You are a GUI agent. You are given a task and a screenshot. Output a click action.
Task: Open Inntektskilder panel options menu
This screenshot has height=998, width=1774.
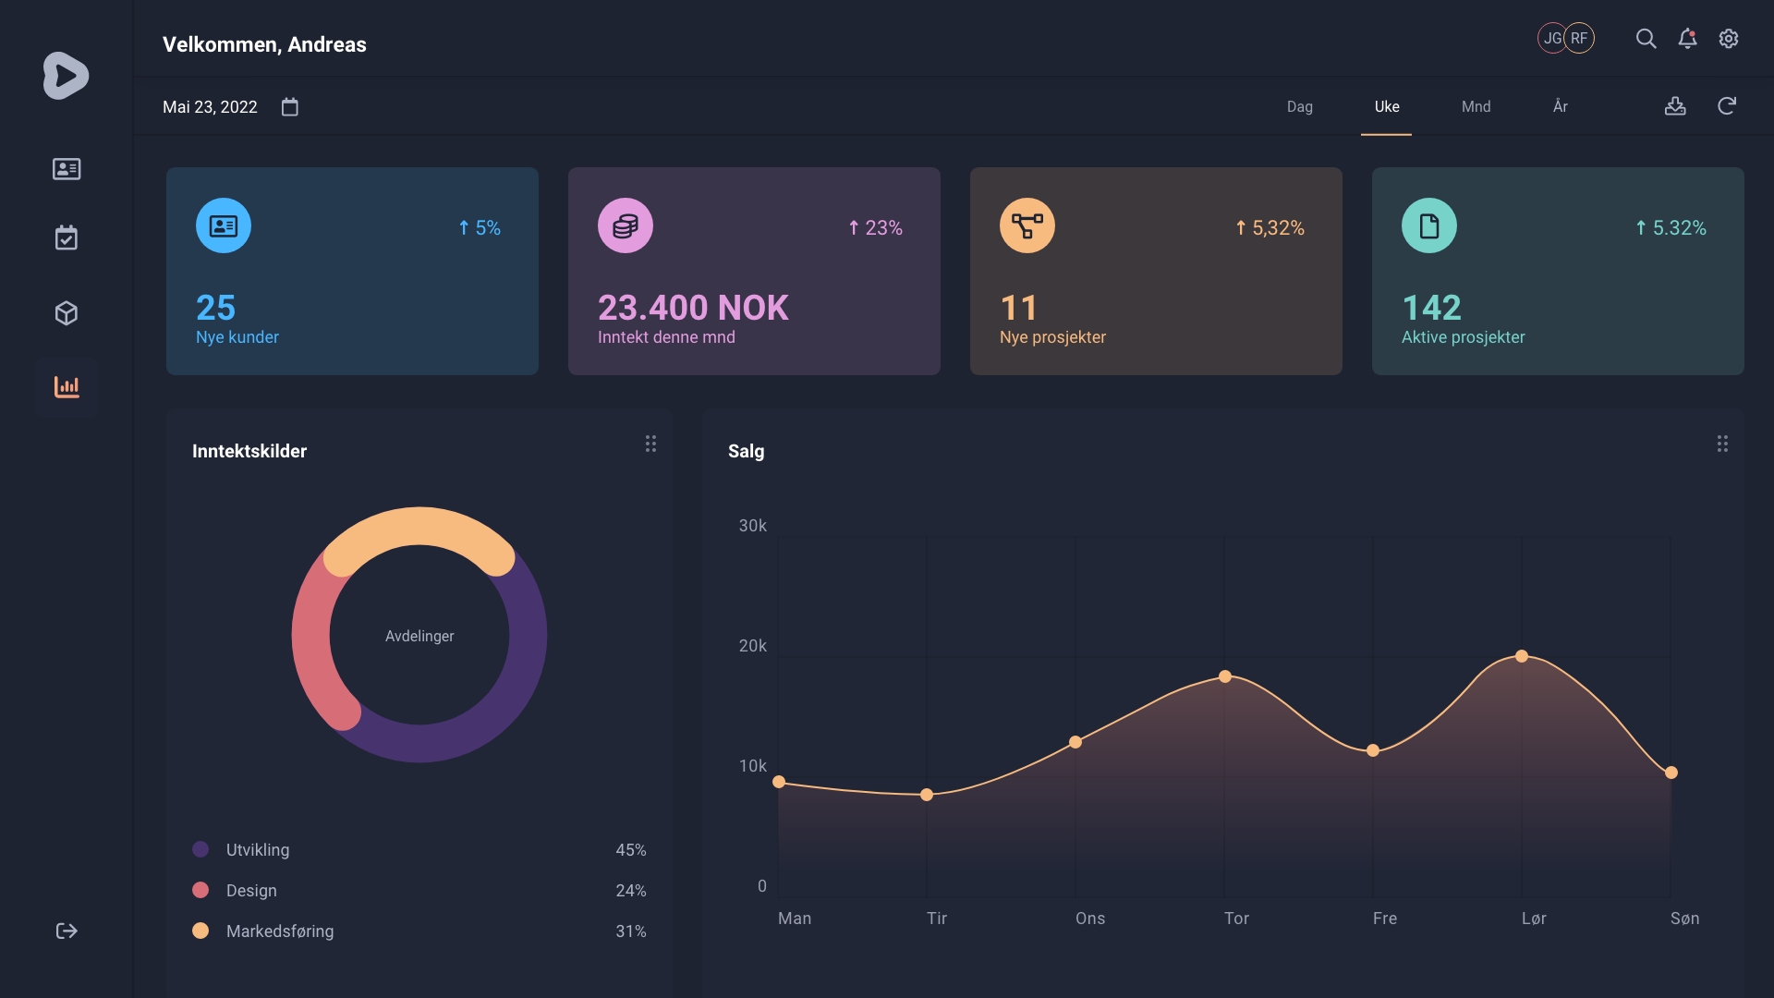650,444
